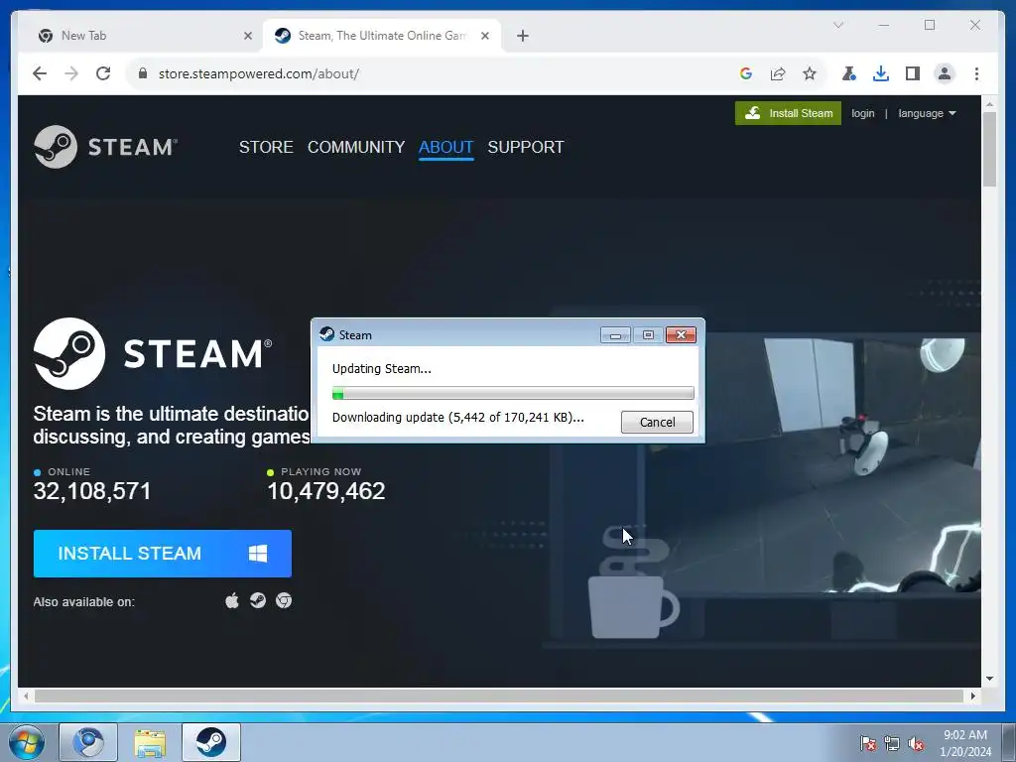Viewport: 1016px width, 762px height.
Task: Open a new browser tab
Action: [523, 36]
